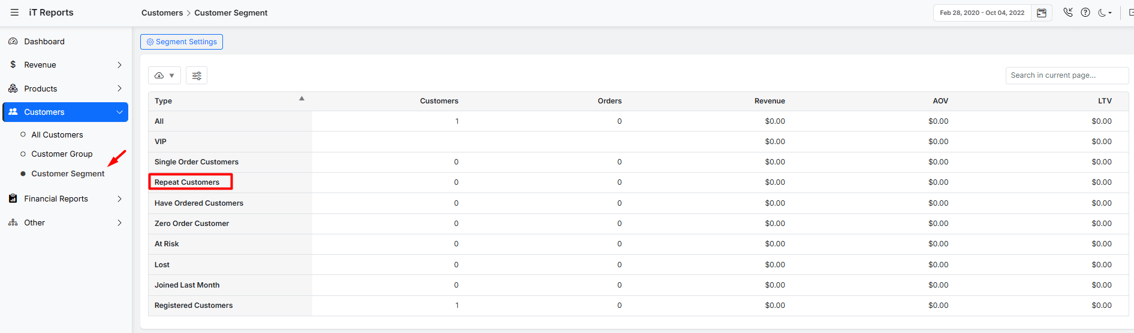Click the Financial Reports clipboard icon
Image resolution: width=1134 pixels, height=333 pixels.
pos(13,198)
